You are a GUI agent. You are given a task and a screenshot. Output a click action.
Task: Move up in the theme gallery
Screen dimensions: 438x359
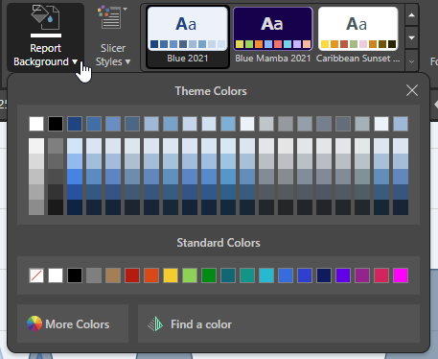[x=411, y=15]
